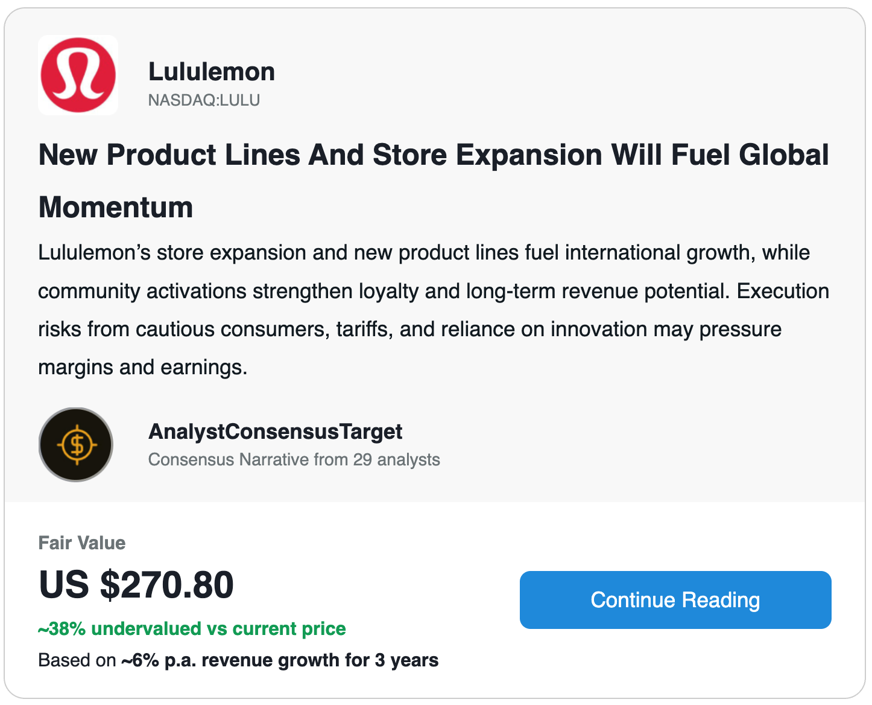The width and height of the screenshot is (872, 705).
Task: Select the US $270.80 fair value price
Action: [x=136, y=585]
